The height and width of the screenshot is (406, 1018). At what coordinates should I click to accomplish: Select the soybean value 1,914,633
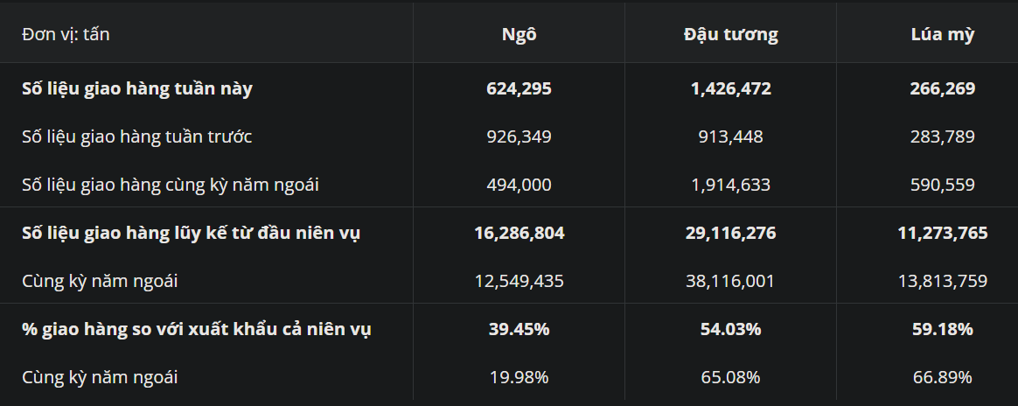pyautogui.click(x=730, y=185)
